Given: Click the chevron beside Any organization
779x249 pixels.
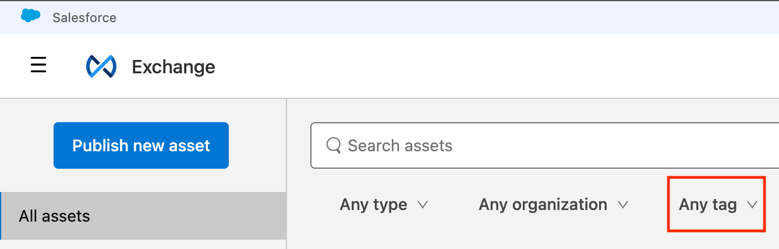Looking at the screenshot, I should 623,205.
